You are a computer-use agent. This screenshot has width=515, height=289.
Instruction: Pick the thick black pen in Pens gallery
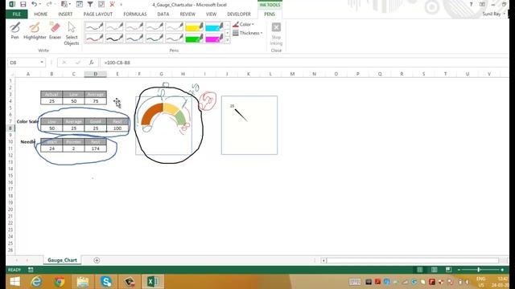[114, 39]
